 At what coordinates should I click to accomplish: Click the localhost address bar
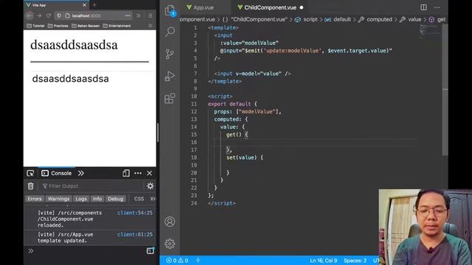click(94, 15)
